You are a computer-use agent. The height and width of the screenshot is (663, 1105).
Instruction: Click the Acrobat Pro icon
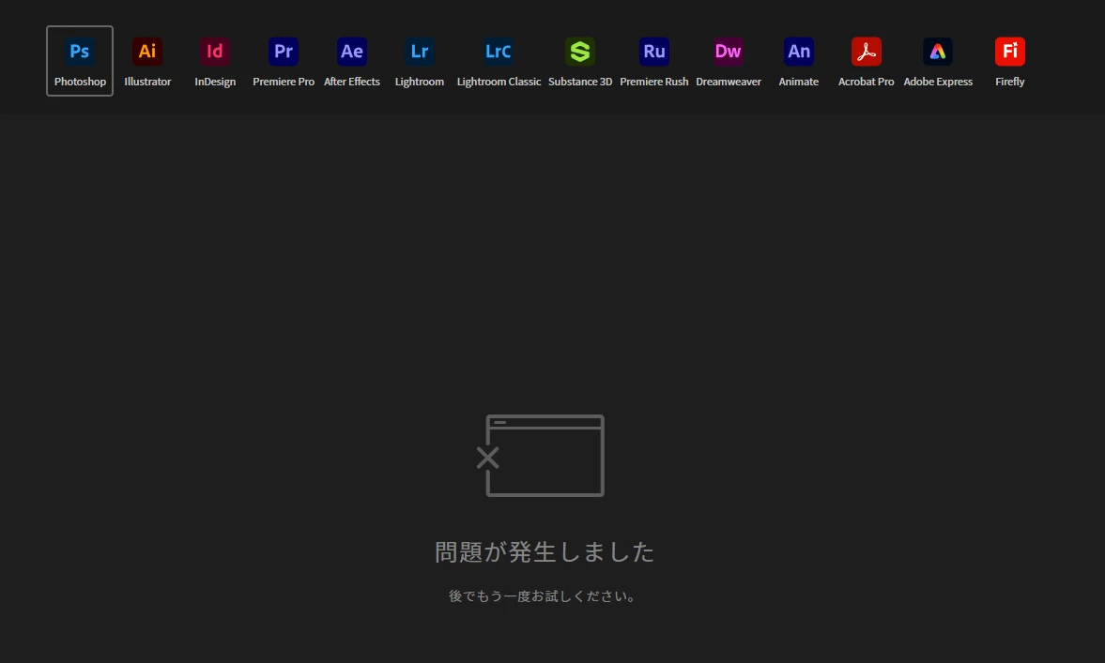pyautogui.click(x=867, y=52)
